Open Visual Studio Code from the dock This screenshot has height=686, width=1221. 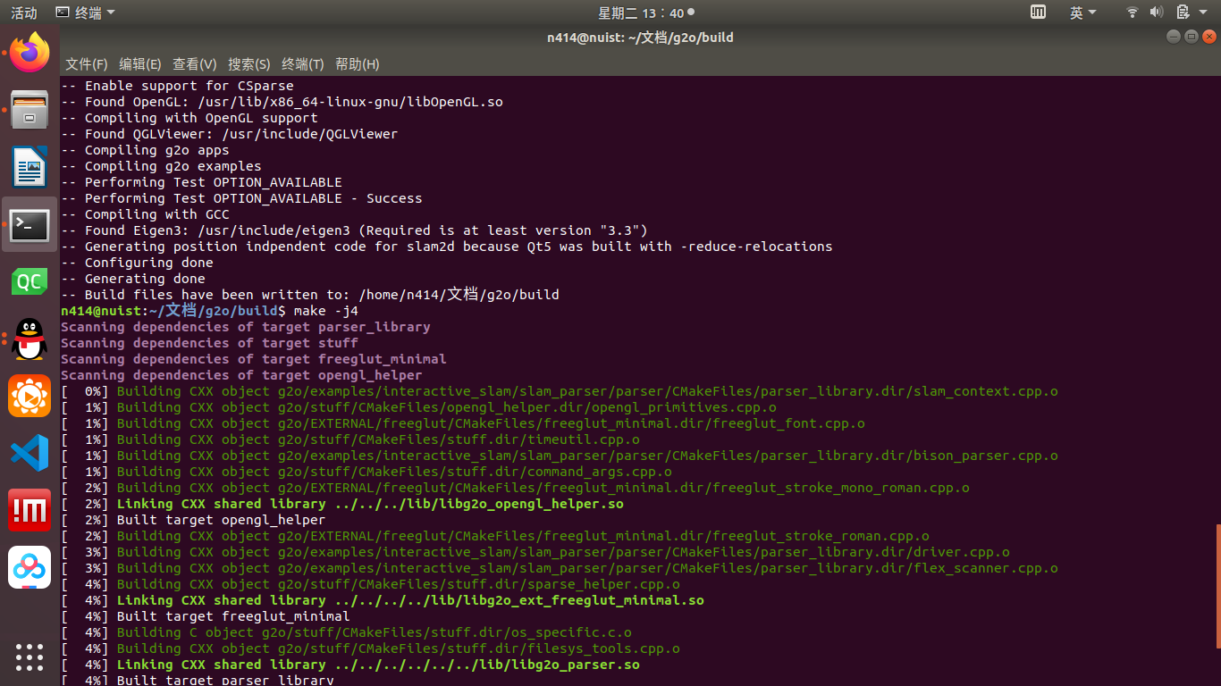[x=29, y=453]
